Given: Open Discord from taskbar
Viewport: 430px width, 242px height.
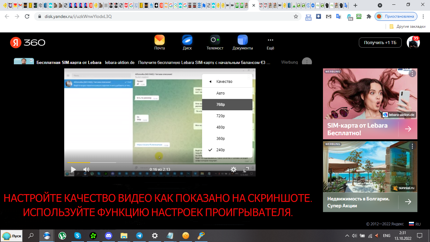Looking at the screenshot, I should (109, 236).
